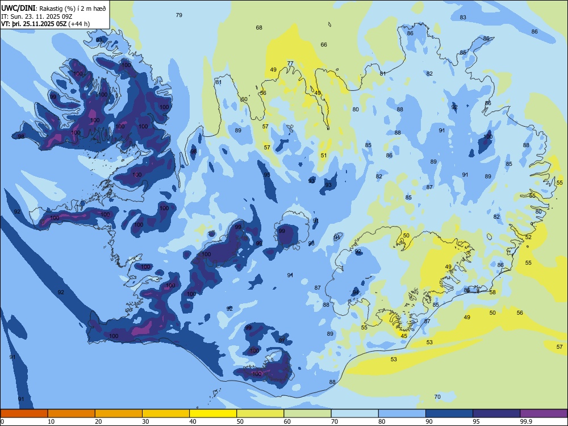
Task: Click the '10' legend label
Action: click(51, 421)
